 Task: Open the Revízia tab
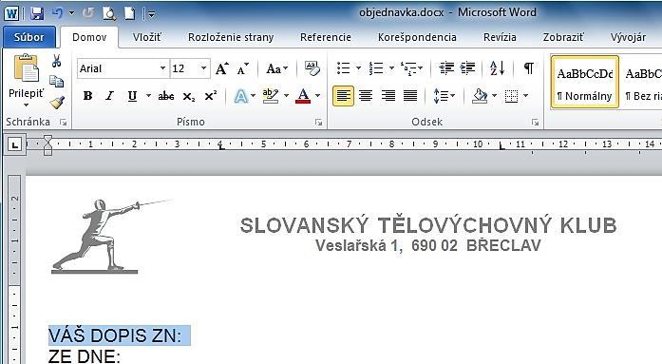click(500, 37)
